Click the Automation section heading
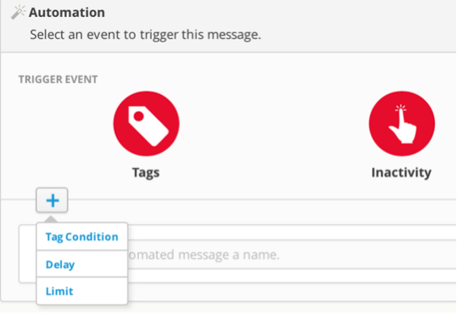This screenshot has height=313, width=457. [67, 13]
